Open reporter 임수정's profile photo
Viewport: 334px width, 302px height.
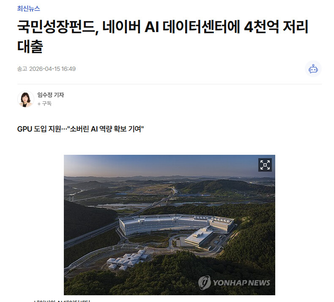click(x=25, y=99)
